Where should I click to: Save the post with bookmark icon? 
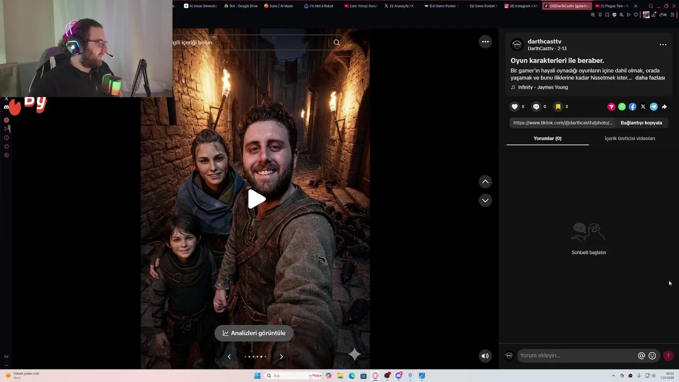[558, 107]
